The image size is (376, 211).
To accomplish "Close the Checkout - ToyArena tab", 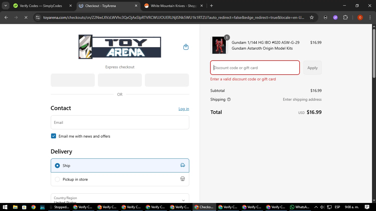I will click(x=136, y=6).
